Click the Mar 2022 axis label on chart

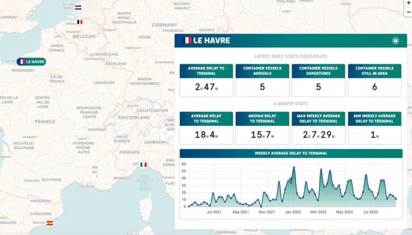pos(318,212)
